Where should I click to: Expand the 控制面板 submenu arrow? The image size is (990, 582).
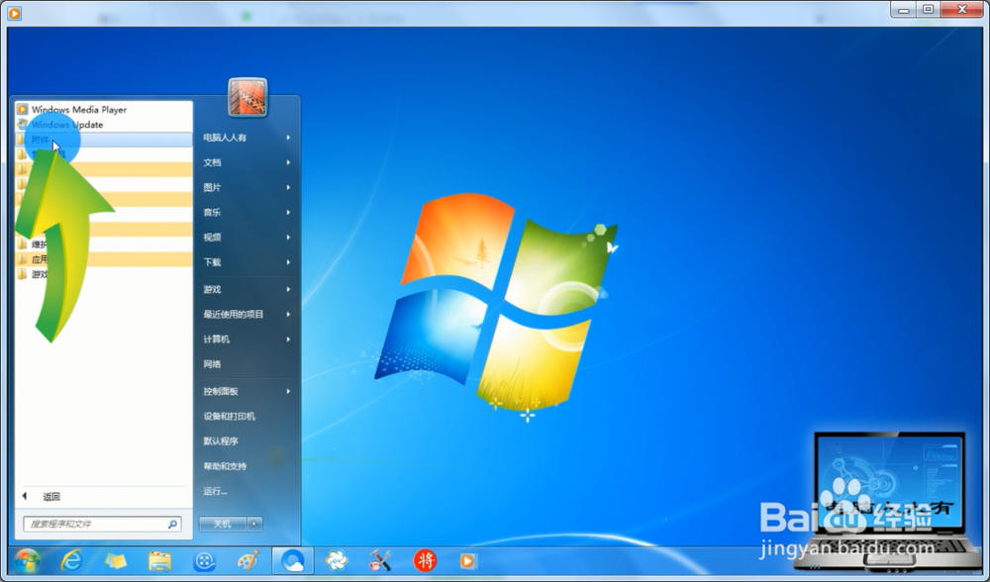click(288, 391)
